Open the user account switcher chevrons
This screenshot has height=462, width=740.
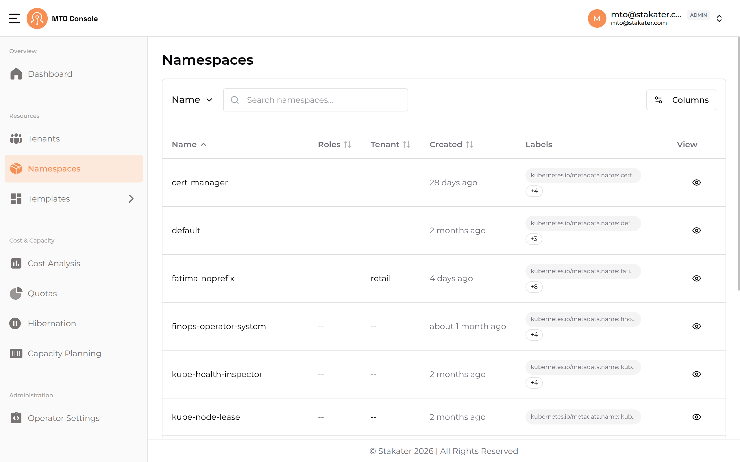click(x=719, y=18)
